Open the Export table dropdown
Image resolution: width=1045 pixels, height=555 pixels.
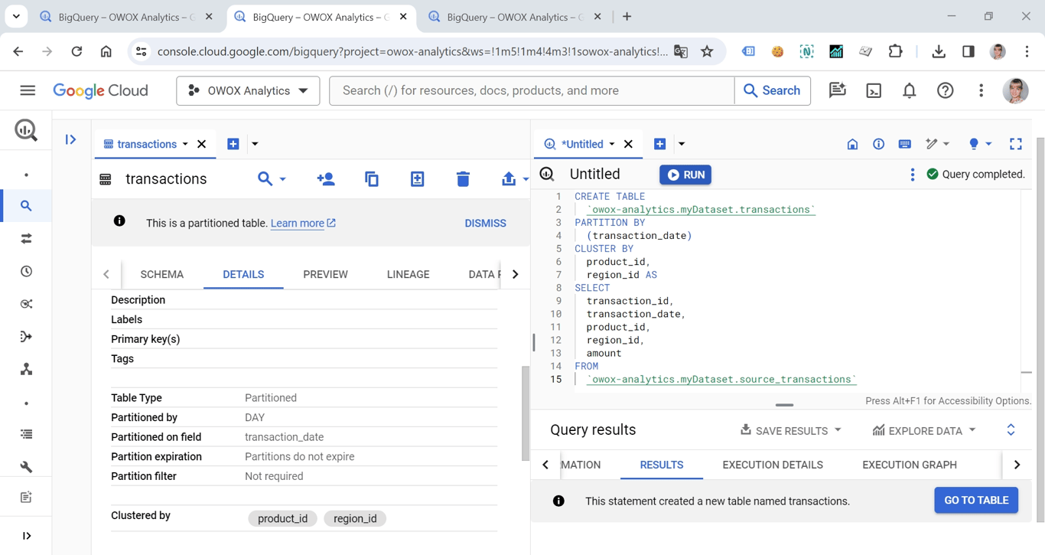(515, 179)
